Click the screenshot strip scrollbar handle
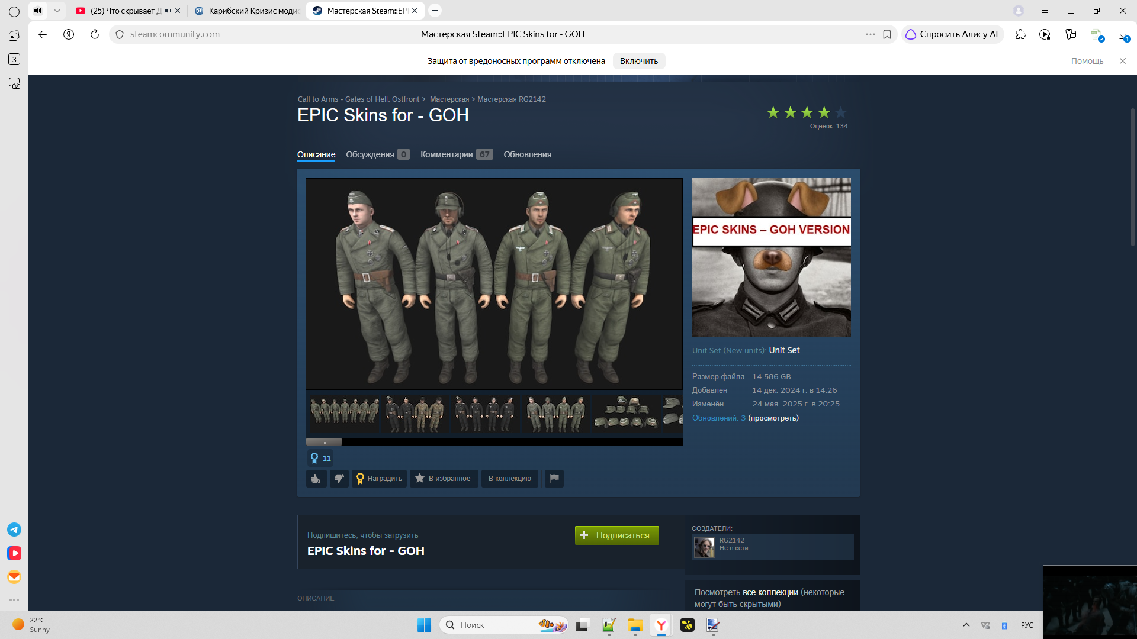The height and width of the screenshot is (639, 1137). click(x=323, y=442)
